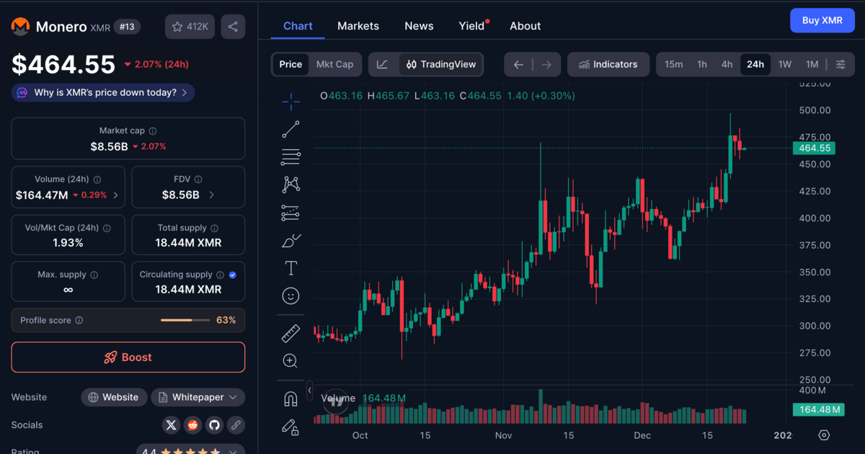The width and height of the screenshot is (865, 454).
Task: Click the info icon beside Max. supply
Action: point(94,275)
